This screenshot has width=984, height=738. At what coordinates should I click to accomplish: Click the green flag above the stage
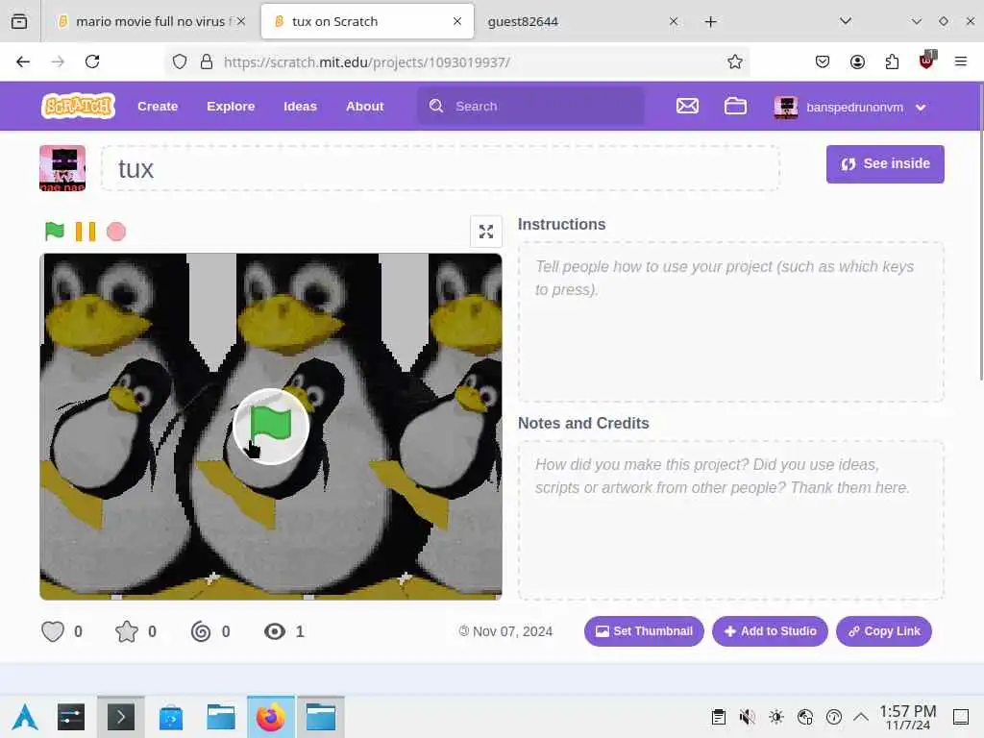55,232
